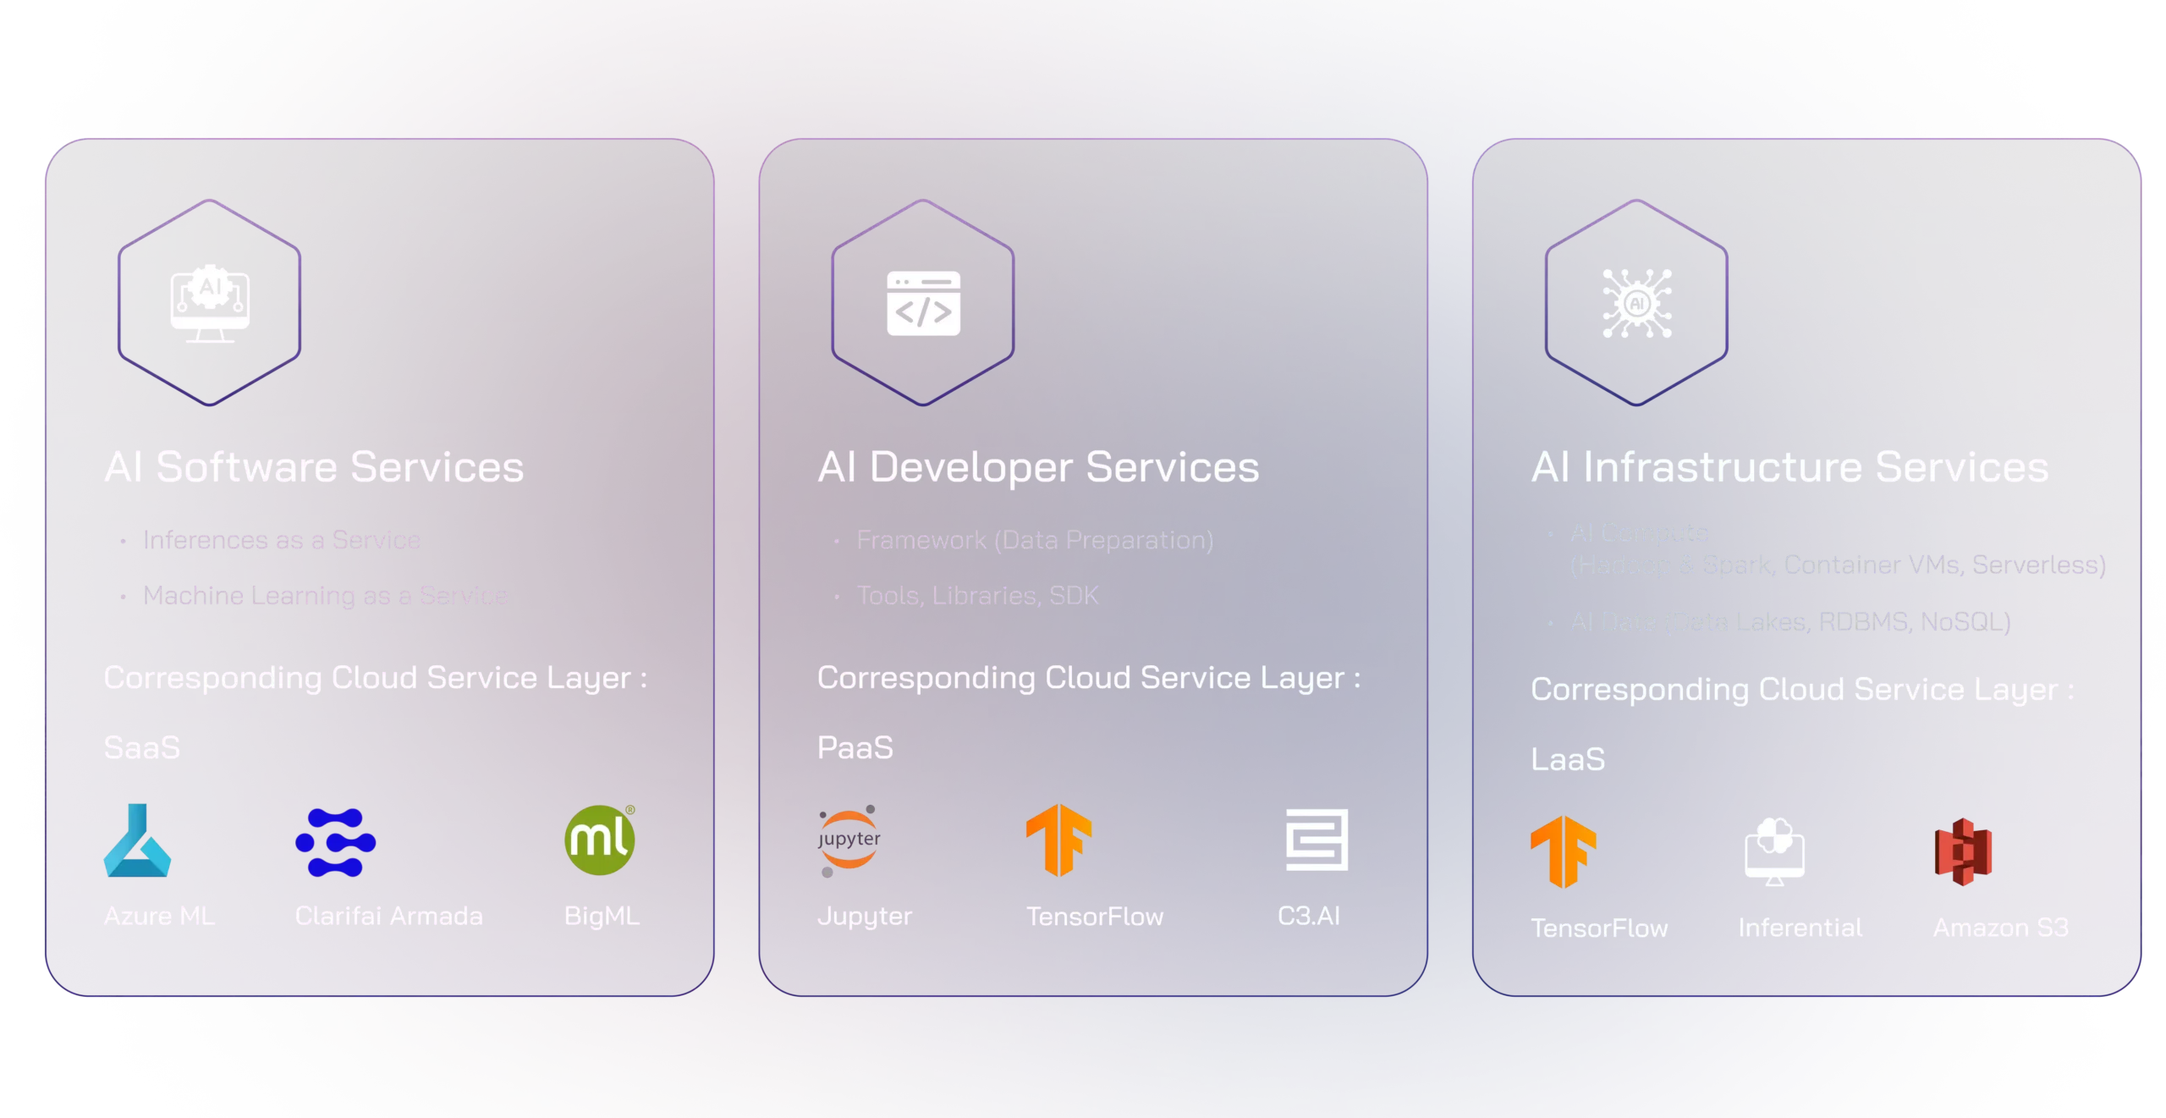Image resolution: width=2166 pixels, height=1118 pixels.
Task: Click the Azure ML logo icon
Action: 137,840
